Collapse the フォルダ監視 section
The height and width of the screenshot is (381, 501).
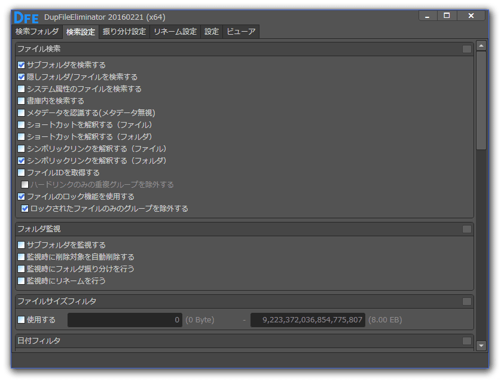(467, 229)
